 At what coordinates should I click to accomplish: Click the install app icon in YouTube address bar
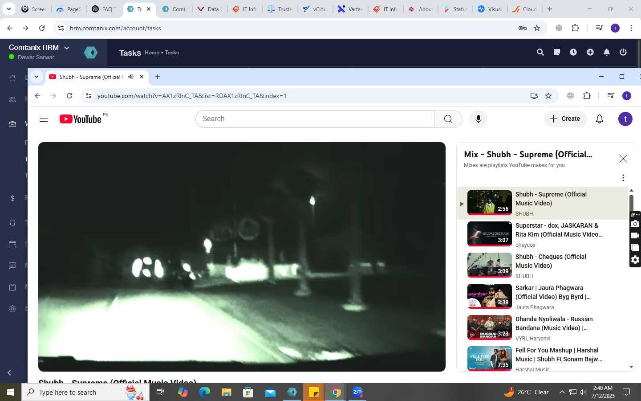pos(534,96)
